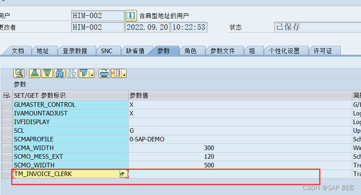
Task: Print the parameter list
Action: 104,74
